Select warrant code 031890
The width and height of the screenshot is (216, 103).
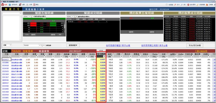tap(6, 89)
